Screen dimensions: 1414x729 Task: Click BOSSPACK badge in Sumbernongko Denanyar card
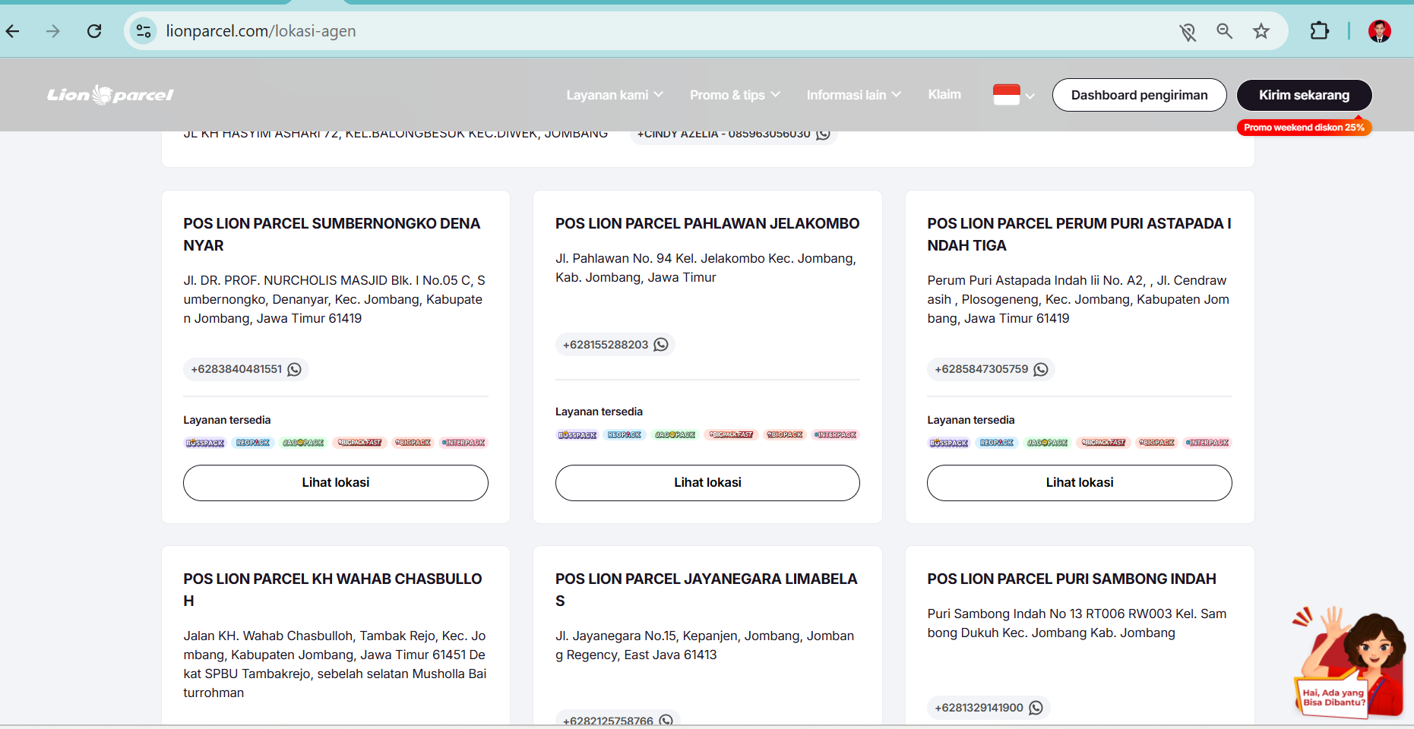point(205,443)
